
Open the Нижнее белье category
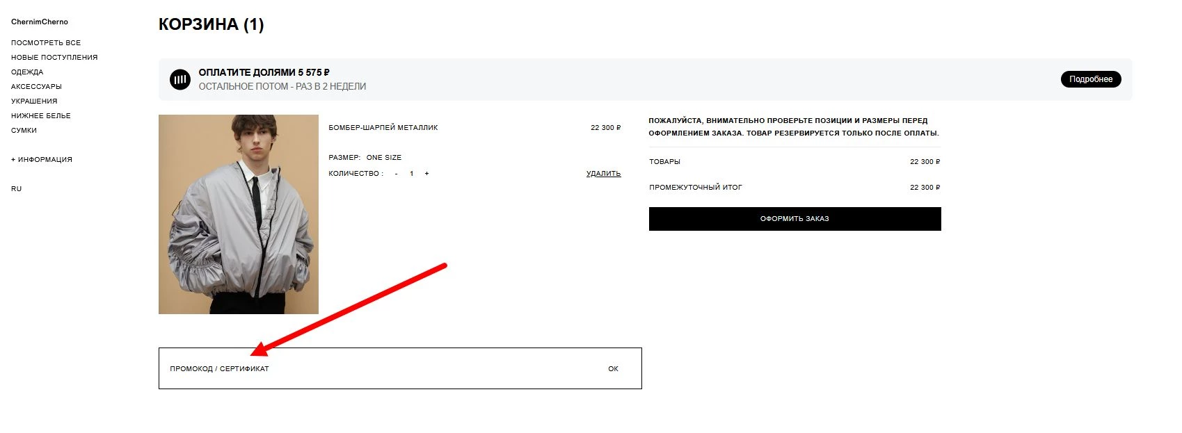coord(41,116)
